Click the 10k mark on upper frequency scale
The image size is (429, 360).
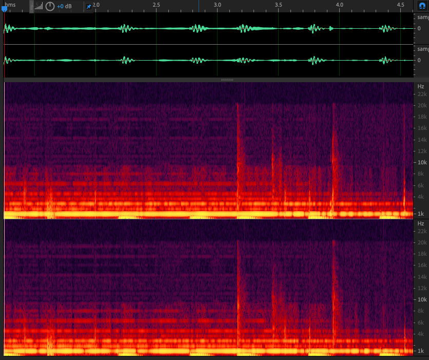(422, 162)
